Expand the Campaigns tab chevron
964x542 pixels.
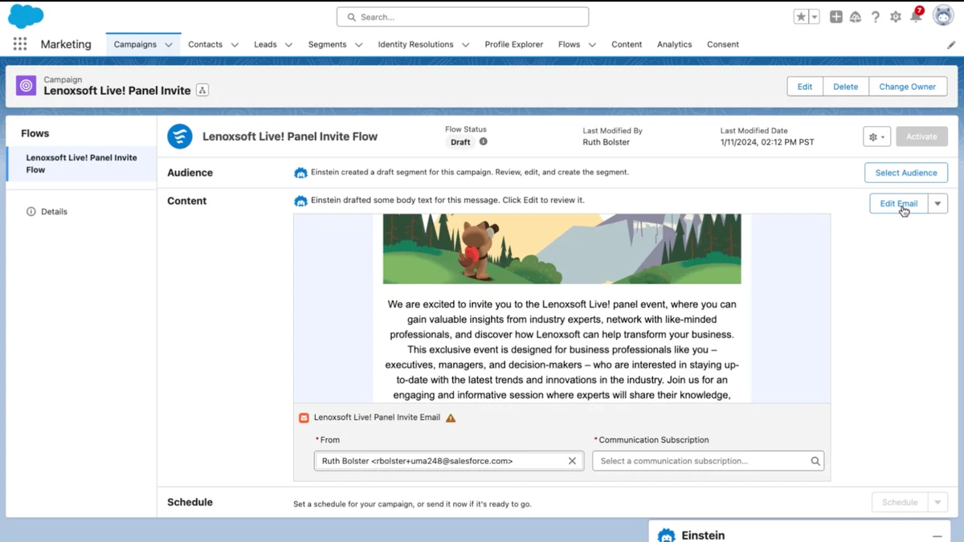[169, 45]
